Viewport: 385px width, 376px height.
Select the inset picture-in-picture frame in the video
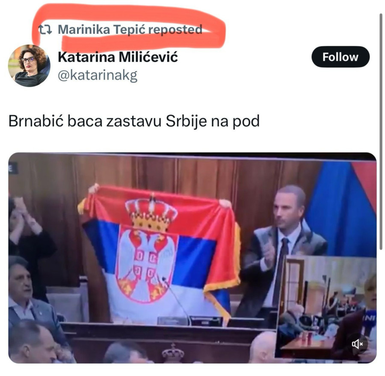[x=326, y=306]
